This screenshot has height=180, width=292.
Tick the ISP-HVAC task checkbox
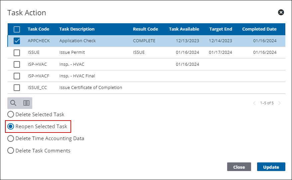tap(17, 64)
